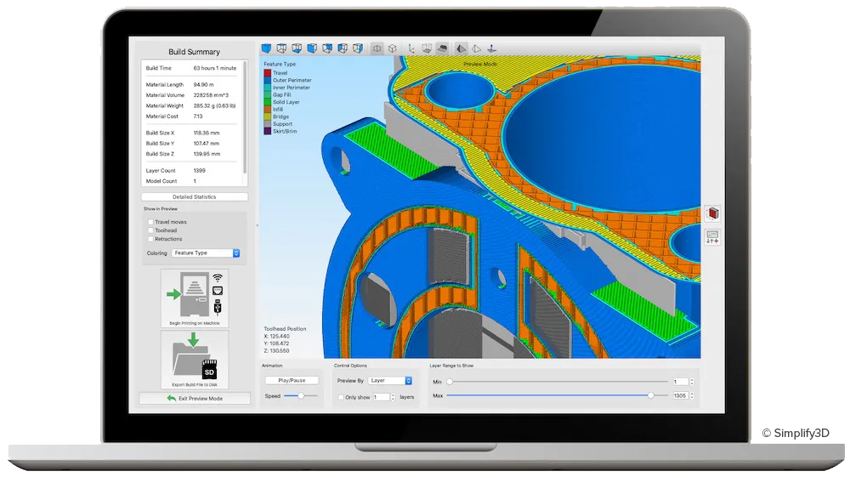Screen dimensions: 850x477
Task: Switch to the bottom view cube icon
Action: coord(297,48)
